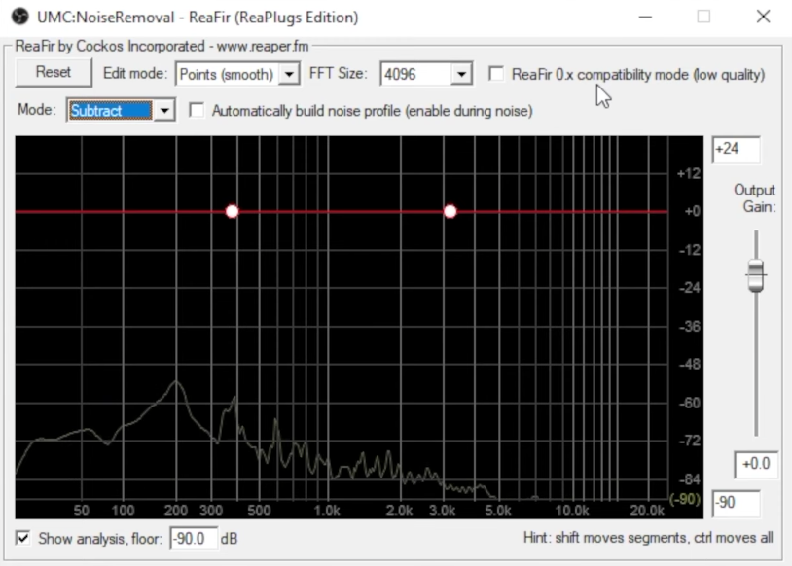
Task: Click the 200 Hz frequency axis label
Action: point(176,511)
